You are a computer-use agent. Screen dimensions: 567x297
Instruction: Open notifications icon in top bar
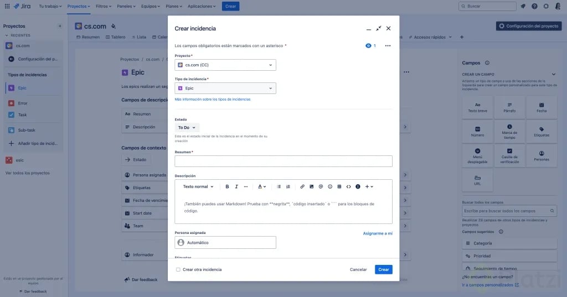click(x=523, y=6)
